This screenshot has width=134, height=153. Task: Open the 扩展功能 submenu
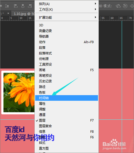66,18
